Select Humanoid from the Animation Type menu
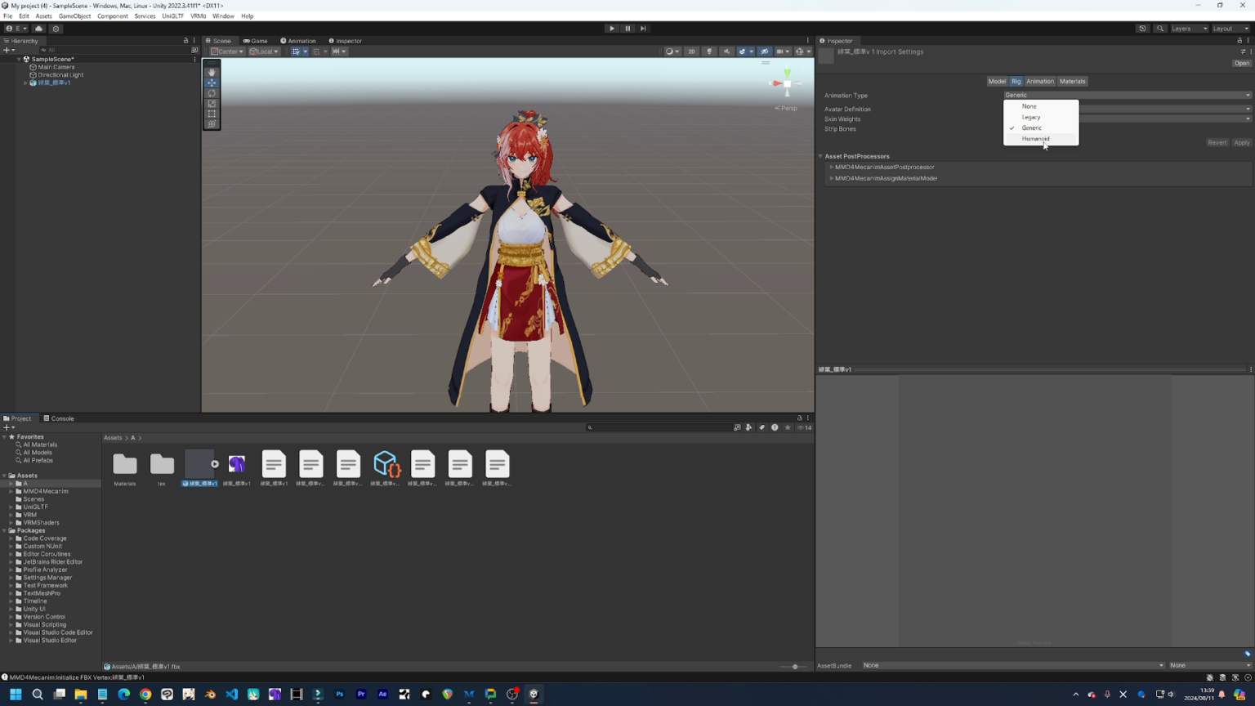1255x706 pixels. click(x=1035, y=138)
